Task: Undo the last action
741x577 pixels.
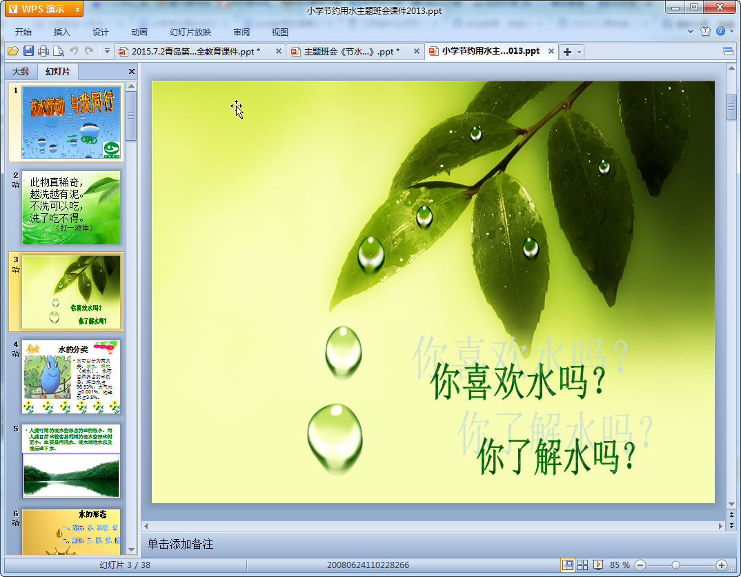Action: point(74,50)
